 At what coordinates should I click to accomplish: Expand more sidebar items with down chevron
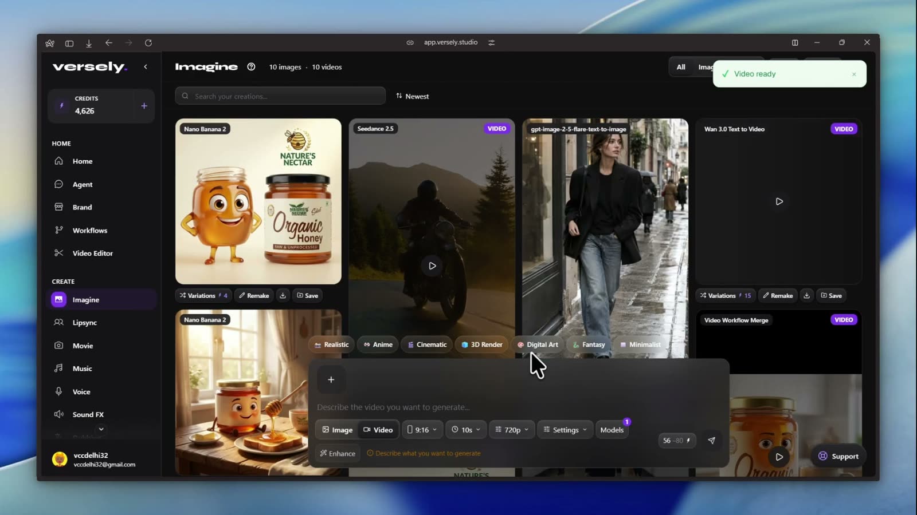(101, 429)
